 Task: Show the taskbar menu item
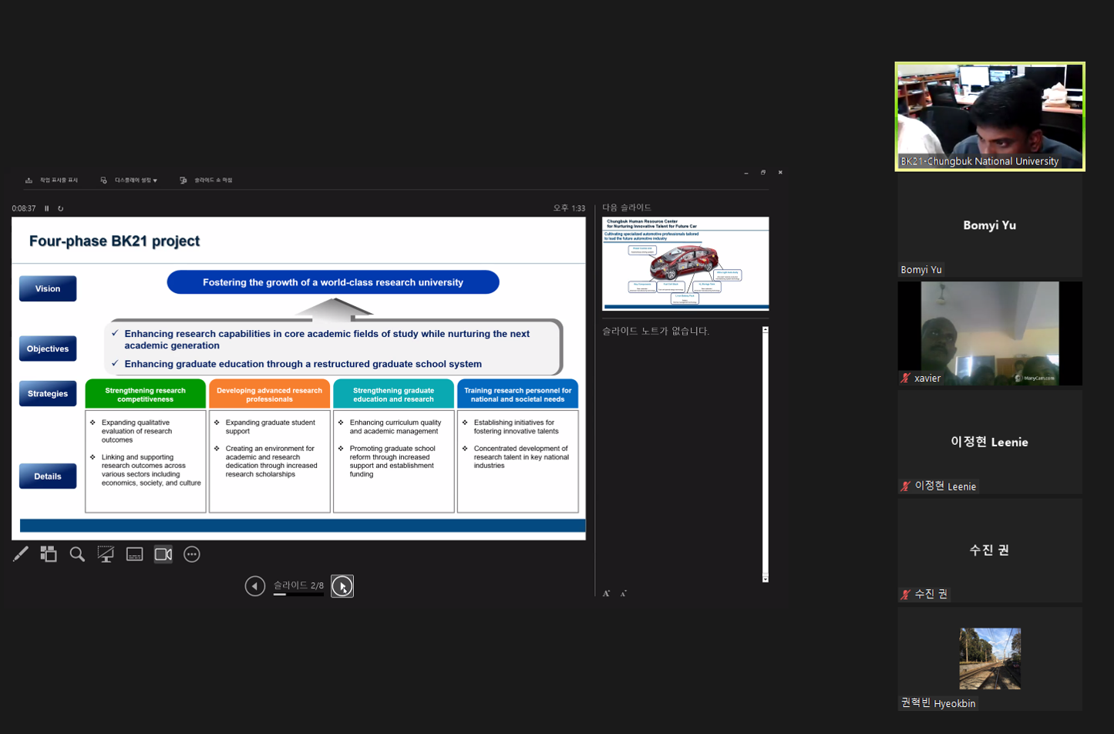(52, 180)
